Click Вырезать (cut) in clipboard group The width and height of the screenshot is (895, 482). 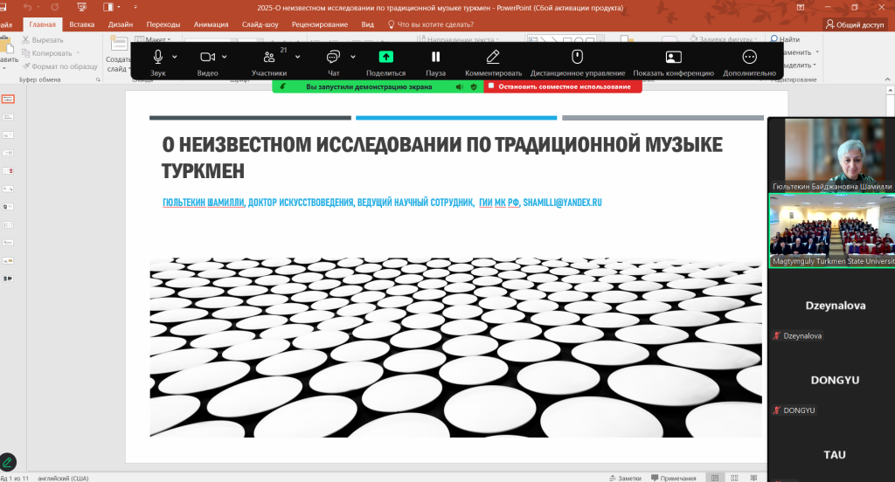[43, 40]
